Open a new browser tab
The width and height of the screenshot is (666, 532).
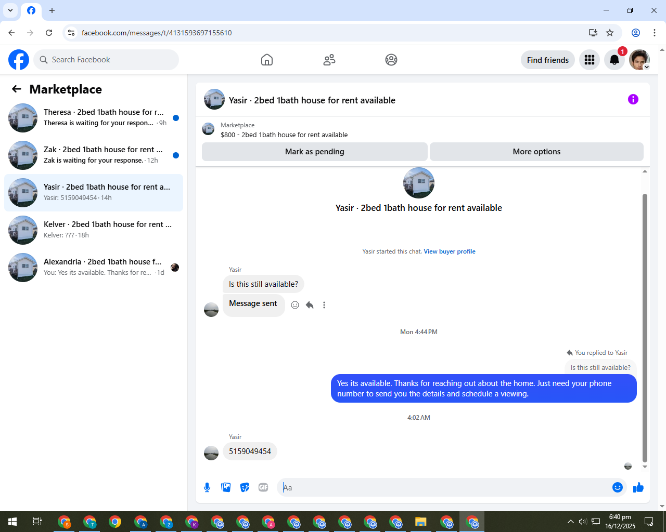[52, 10]
